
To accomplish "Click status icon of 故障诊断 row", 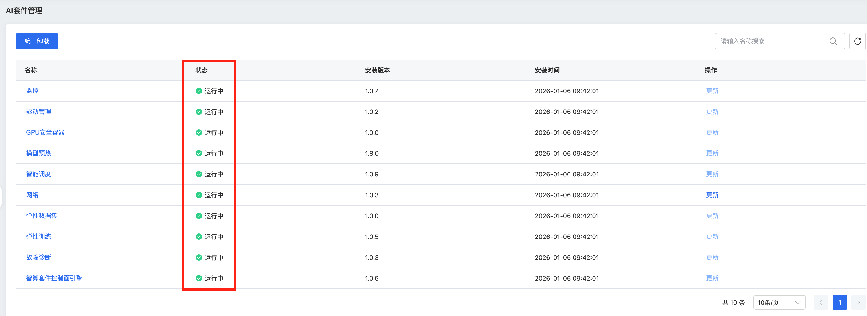I will click(199, 257).
